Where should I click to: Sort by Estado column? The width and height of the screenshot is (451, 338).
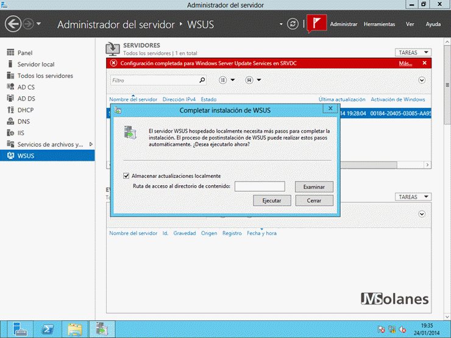(208, 99)
